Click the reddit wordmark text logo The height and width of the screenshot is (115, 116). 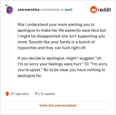tap(104, 10)
